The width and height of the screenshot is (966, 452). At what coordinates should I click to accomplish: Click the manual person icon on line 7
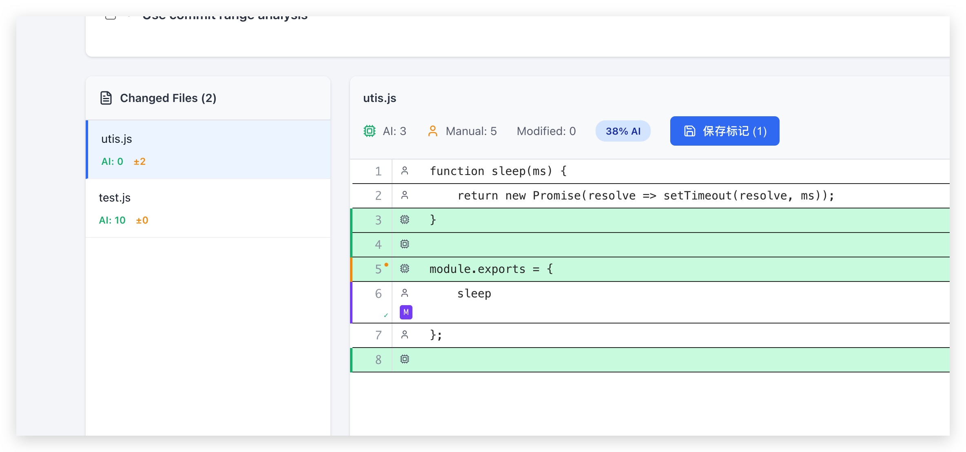coord(404,335)
